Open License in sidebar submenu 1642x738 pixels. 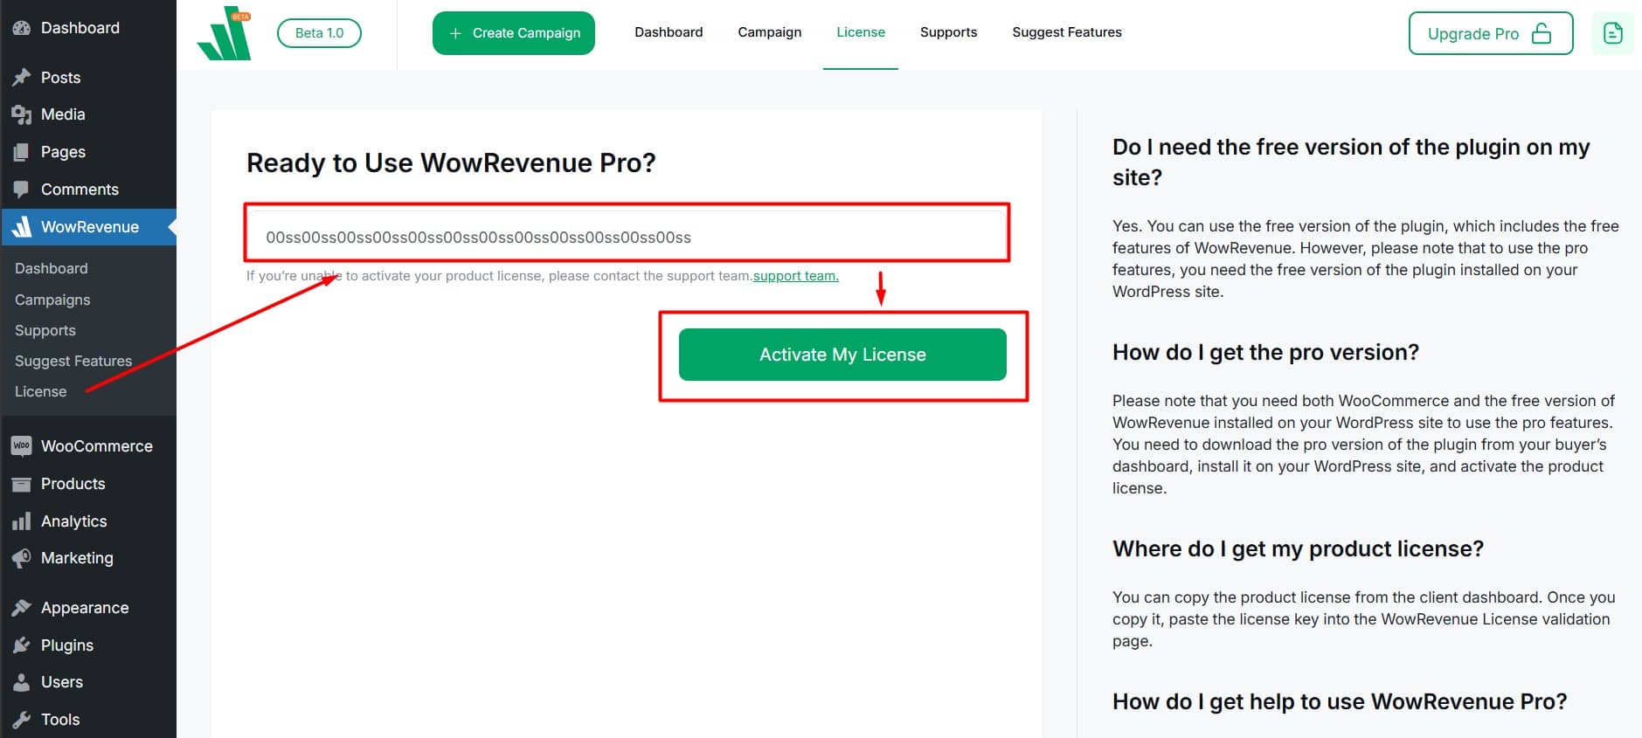(x=41, y=391)
